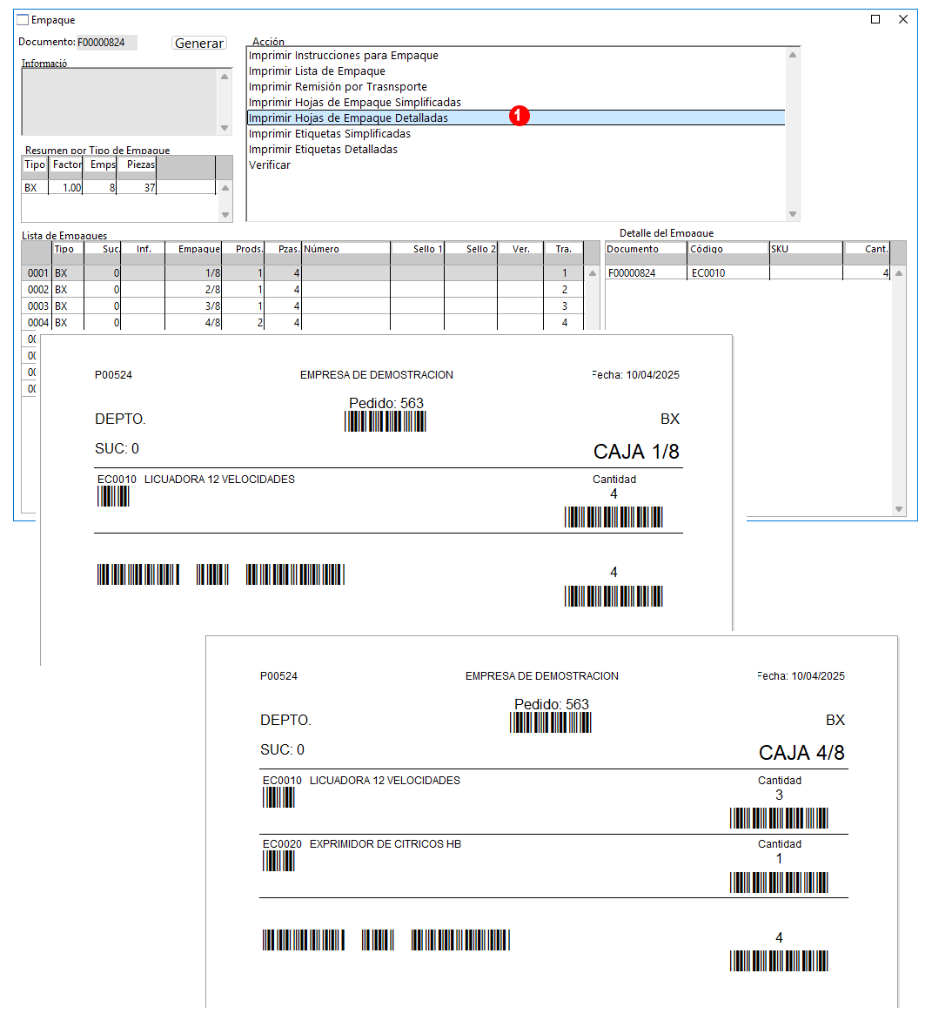This screenshot has width=932, height=1027.
Task: Click the Generar button
Action: [x=199, y=43]
